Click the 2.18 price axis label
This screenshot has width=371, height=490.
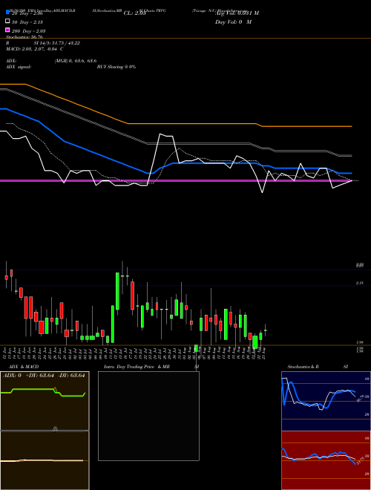tap(360, 283)
